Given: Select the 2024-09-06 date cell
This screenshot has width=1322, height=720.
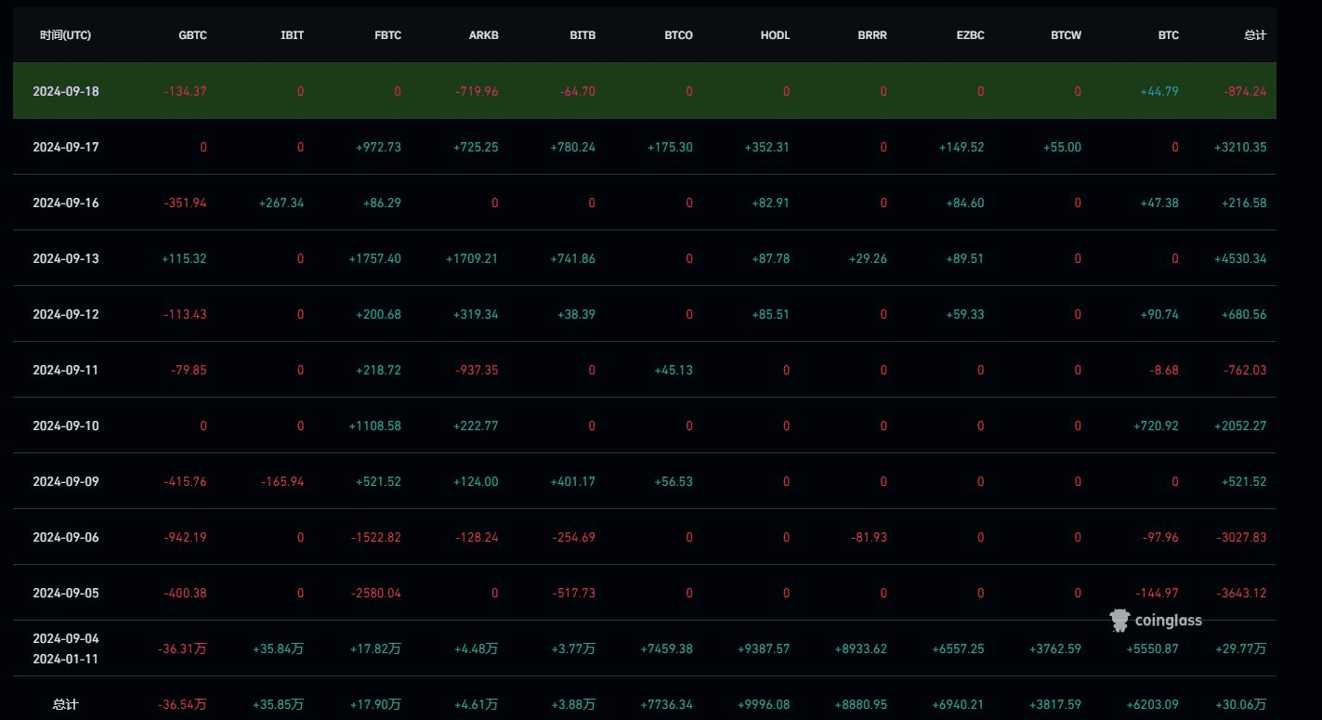Looking at the screenshot, I should 66,537.
